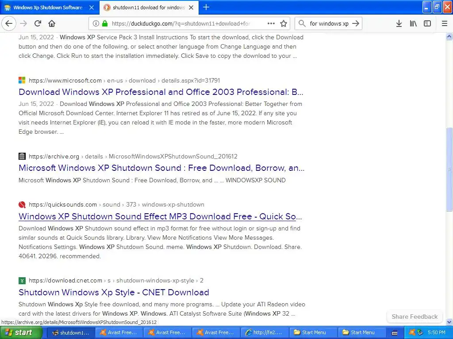Switch to http://fe2 Internet Explorer taskbar window
Screen dimensions: 453x339
tap(265, 332)
